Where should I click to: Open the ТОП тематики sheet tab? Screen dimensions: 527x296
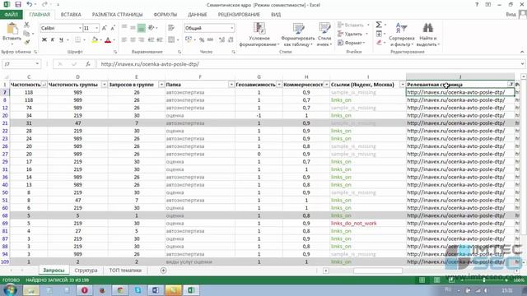click(125, 271)
